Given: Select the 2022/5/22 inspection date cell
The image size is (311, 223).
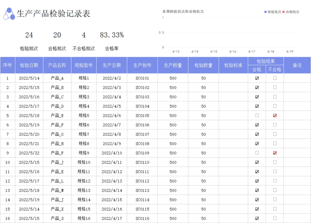Looking at the screenshot, I should pyautogui.click(x=29, y=153).
